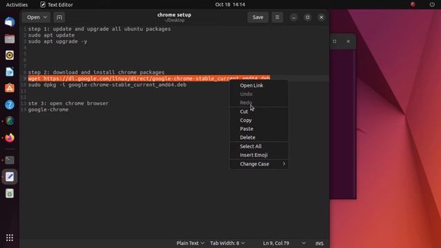Switch to Terminal from the dock
This screenshot has width=441, height=248.
point(10,160)
